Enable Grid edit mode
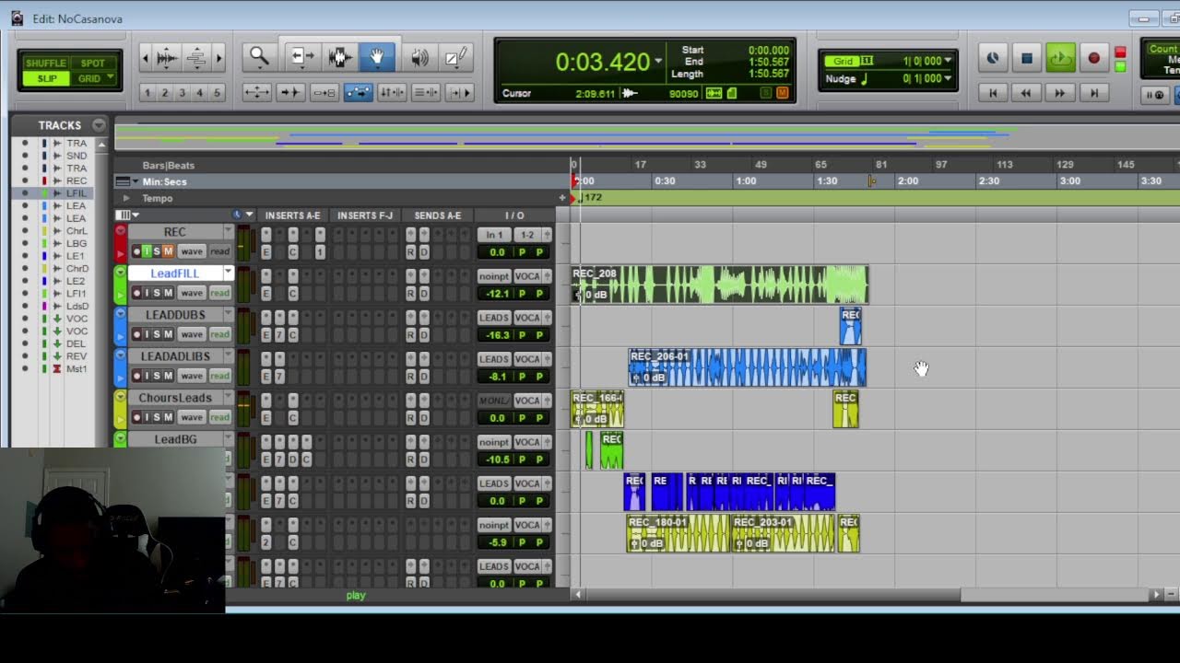1180x663 pixels. [89, 78]
